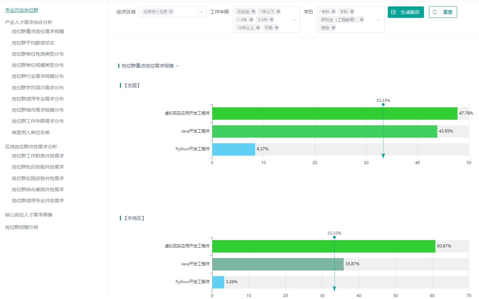This screenshot has height=299, width=479.
Task: Go to 岗位群适用专业需求分布
Action: [38, 99]
